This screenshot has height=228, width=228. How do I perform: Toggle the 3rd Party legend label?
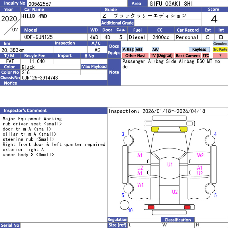pyautogui.click(x=220, y=50)
